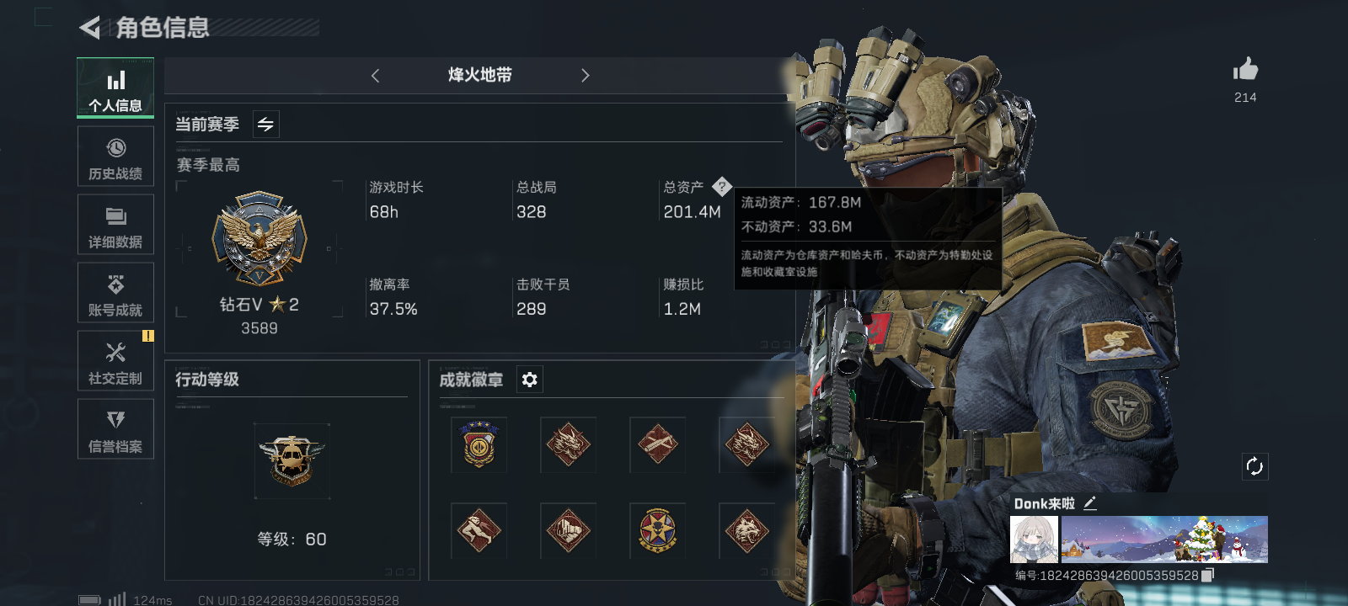Give a thumbs-up like
The image size is (1348, 606).
tap(1245, 70)
